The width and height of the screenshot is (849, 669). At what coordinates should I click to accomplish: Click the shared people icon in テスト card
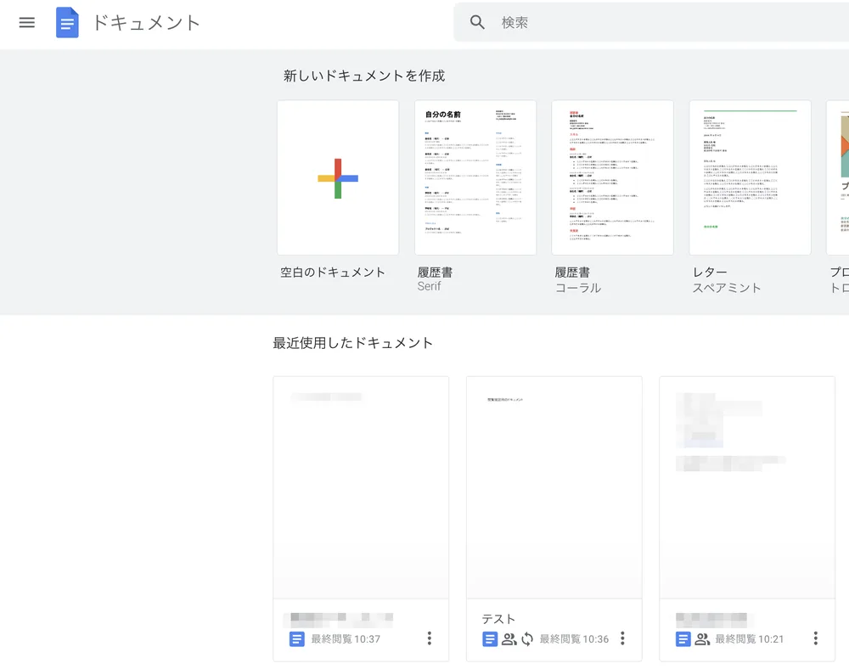[509, 639]
